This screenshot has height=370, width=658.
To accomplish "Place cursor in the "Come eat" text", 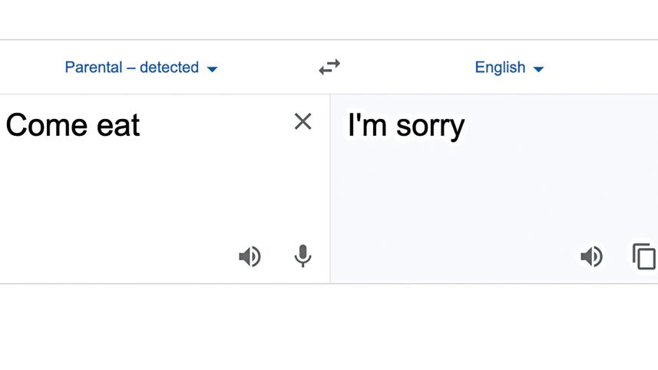I will coord(73,125).
